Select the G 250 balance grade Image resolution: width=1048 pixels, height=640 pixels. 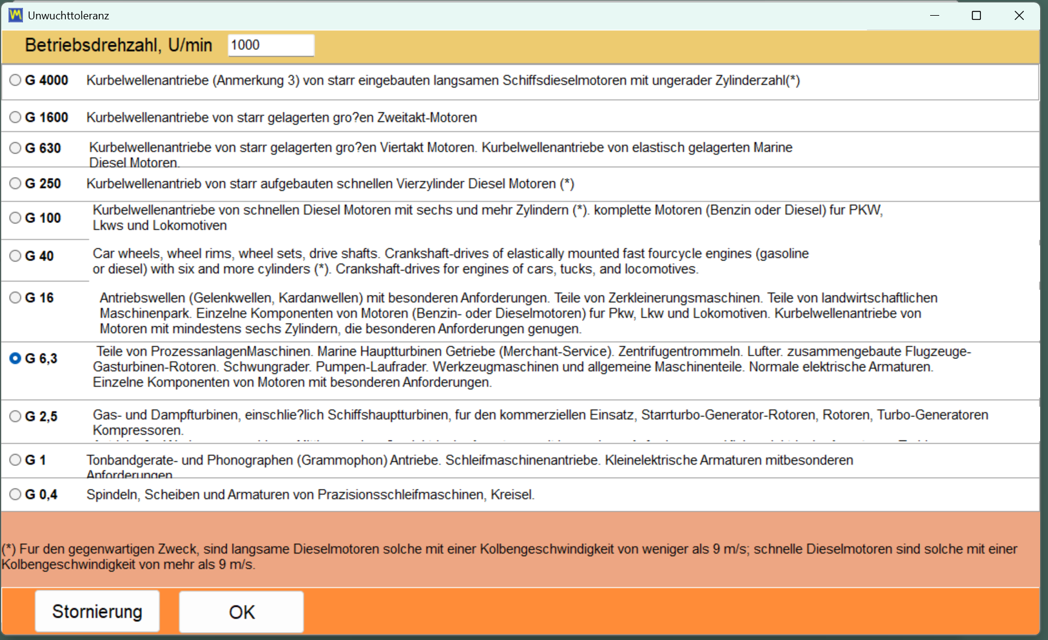[x=15, y=184]
